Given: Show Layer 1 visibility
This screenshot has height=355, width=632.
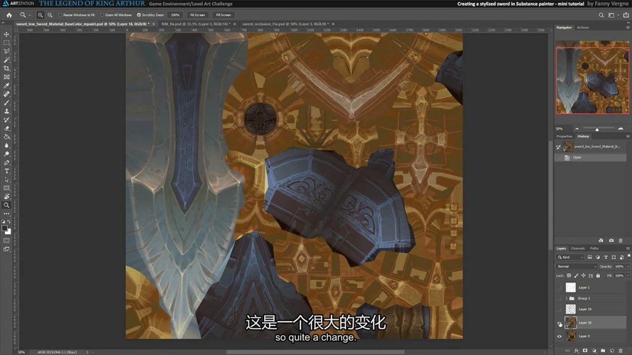Looking at the screenshot, I should 559,287.
